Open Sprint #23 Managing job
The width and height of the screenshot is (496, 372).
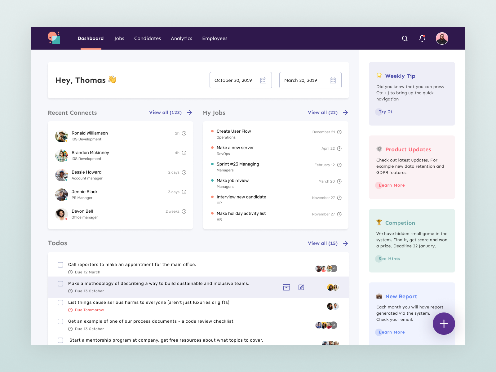238,164
